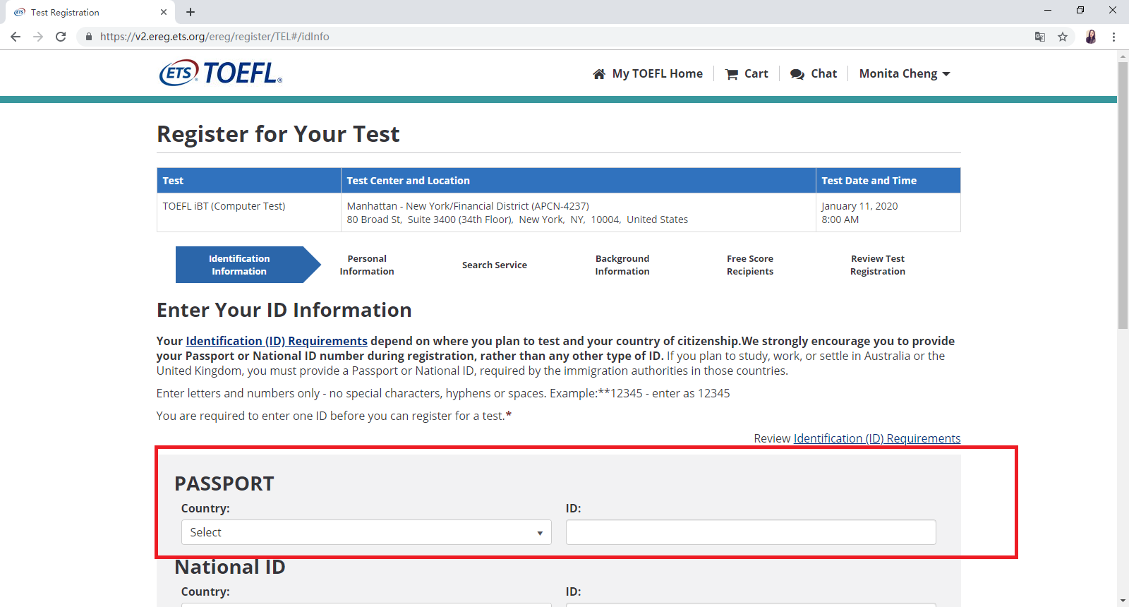Click the page vertical scrollbar
The width and height of the screenshot is (1129, 607).
coord(1123,195)
